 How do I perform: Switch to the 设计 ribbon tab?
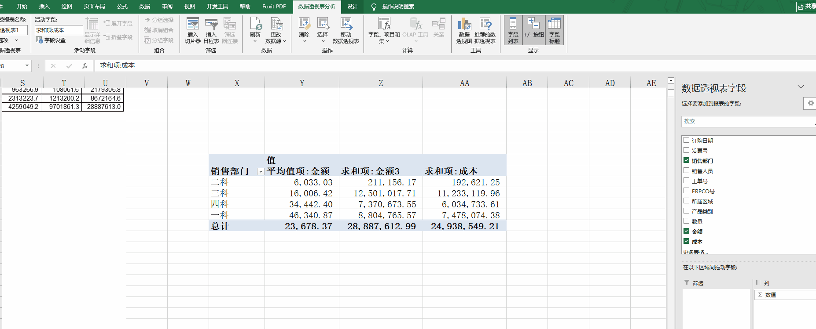352,7
